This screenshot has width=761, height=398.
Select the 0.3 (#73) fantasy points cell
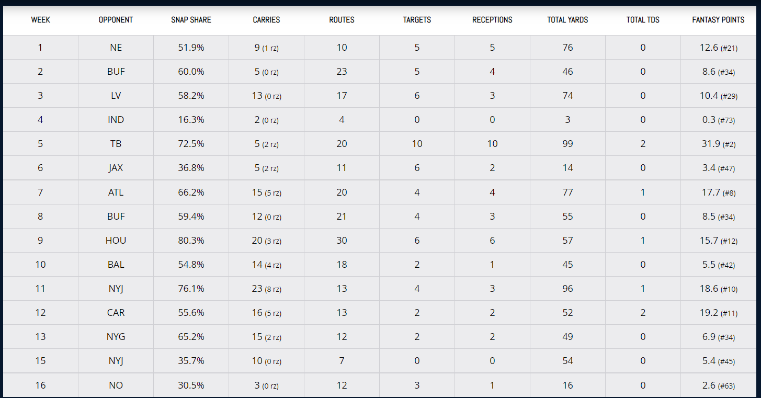pos(718,120)
